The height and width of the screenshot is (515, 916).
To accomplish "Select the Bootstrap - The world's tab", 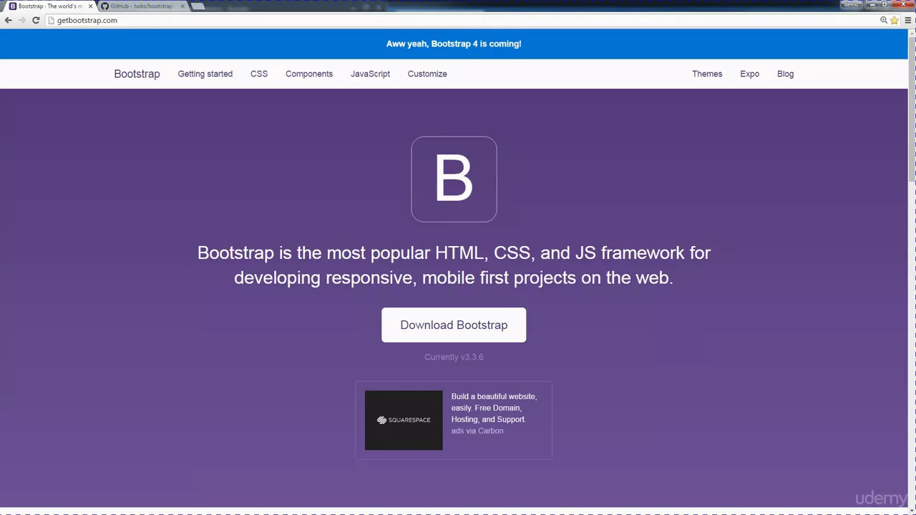I will (x=50, y=6).
